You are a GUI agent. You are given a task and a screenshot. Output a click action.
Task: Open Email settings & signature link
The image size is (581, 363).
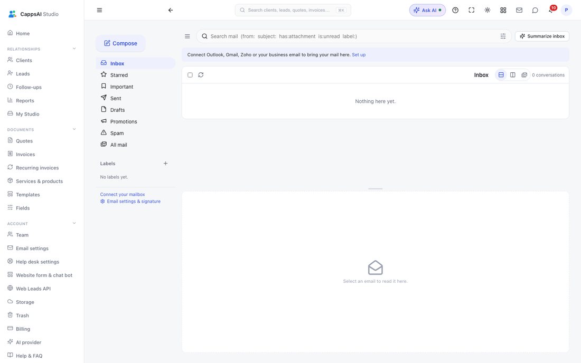(130, 202)
